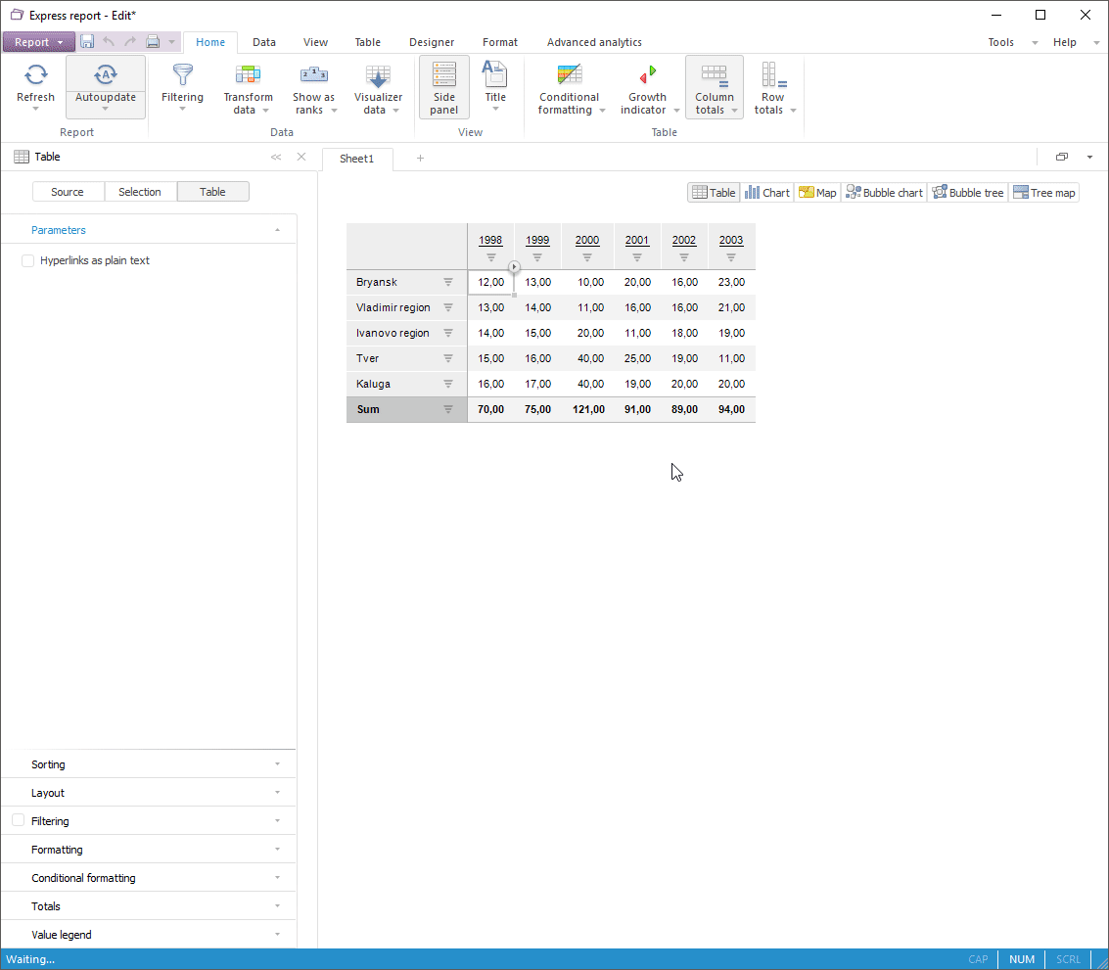Open the Filtering funnel tool
Image resolution: width=1109 pixels, height=970 pixels.
click(x=182, y=75)
